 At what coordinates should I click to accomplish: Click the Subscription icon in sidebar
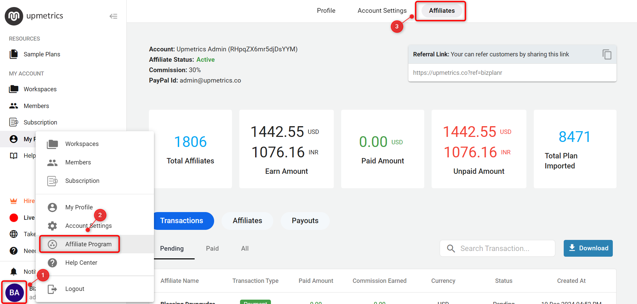click(x=14, y=122)
